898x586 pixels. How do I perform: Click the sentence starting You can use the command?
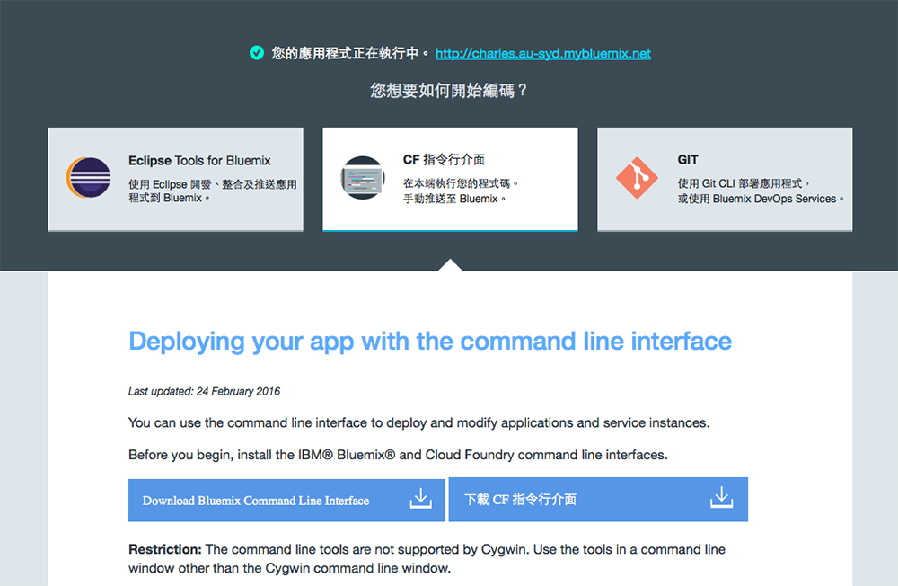418,422
